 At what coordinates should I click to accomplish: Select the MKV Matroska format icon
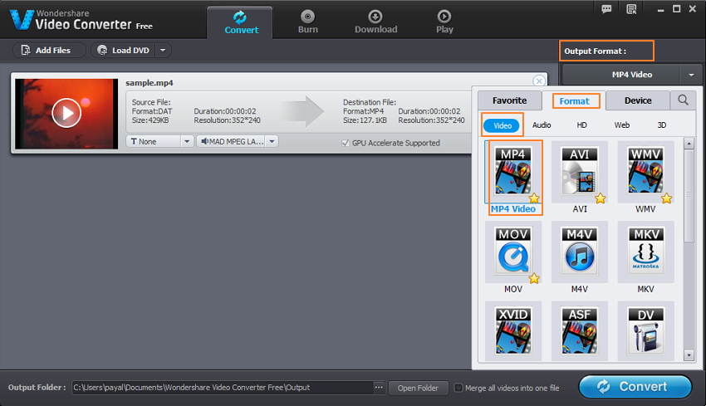tap(645, 252)
